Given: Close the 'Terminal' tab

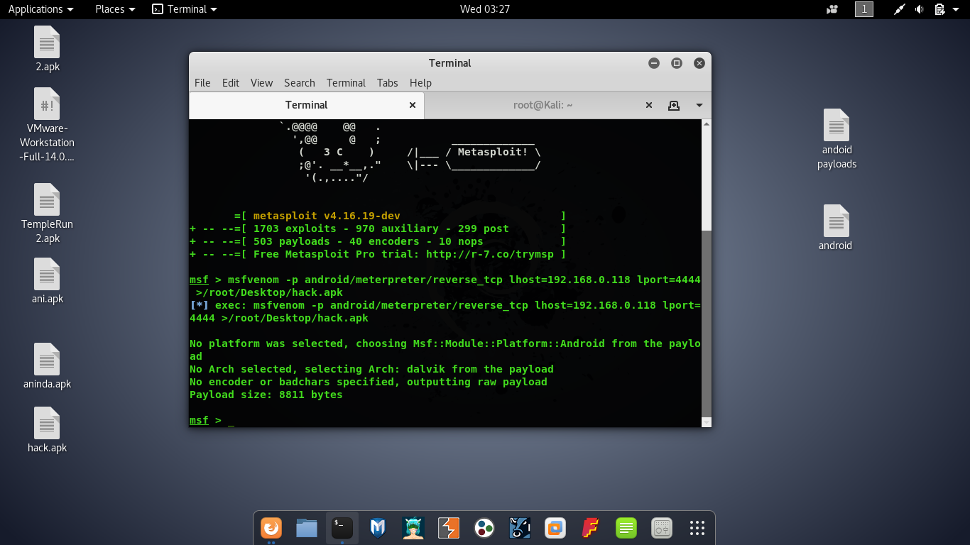Looking at the screenshot, I should point(413,105).
